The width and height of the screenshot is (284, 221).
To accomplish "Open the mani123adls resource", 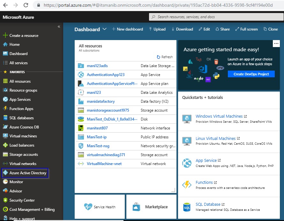I will (x=97, y=66).
